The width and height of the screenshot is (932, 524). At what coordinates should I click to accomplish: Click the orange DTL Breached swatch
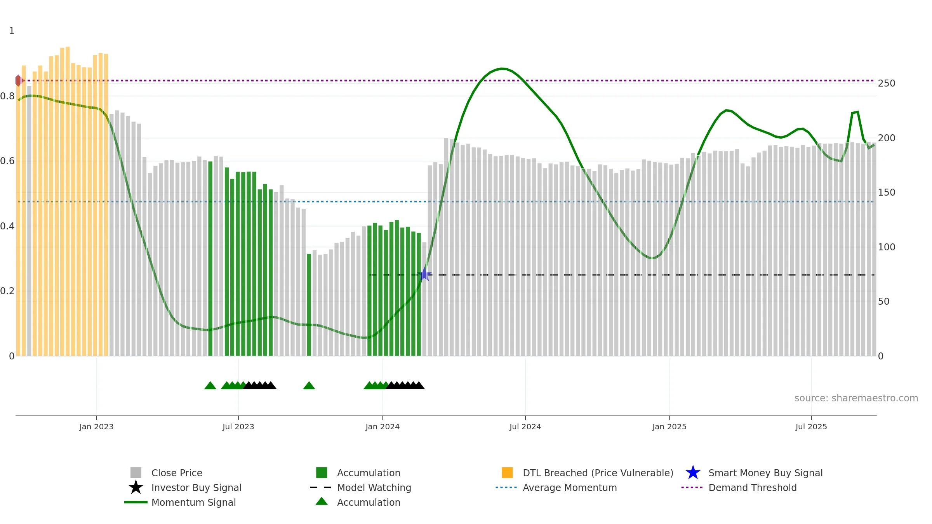[x=507, y=473]
